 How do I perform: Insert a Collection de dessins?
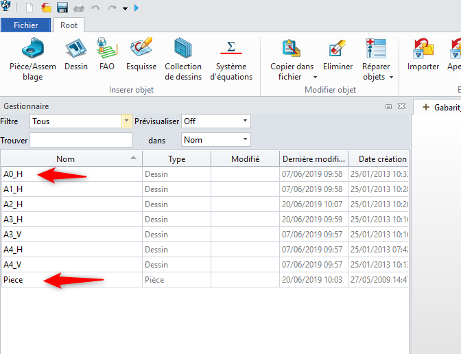(183, 59)
